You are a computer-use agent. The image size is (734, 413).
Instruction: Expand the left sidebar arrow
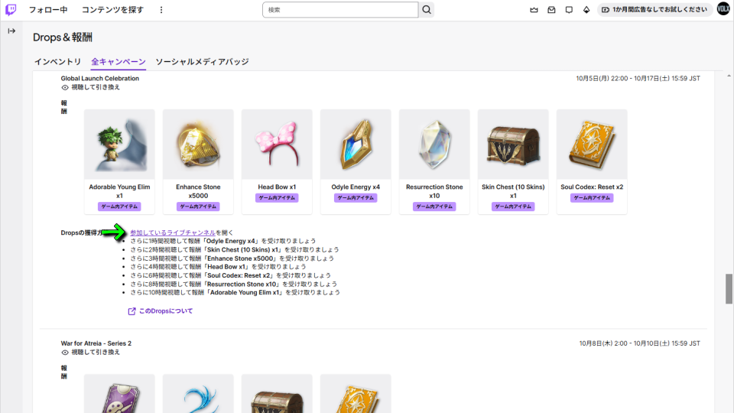click(x=11, y=31)
